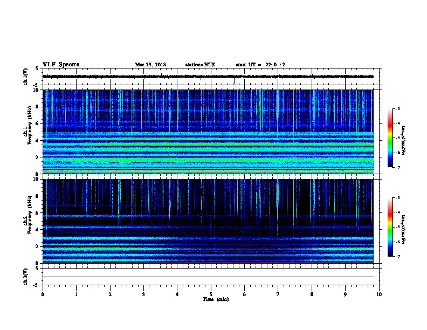Click the ch.1 spectrogram image

point(208,132)
